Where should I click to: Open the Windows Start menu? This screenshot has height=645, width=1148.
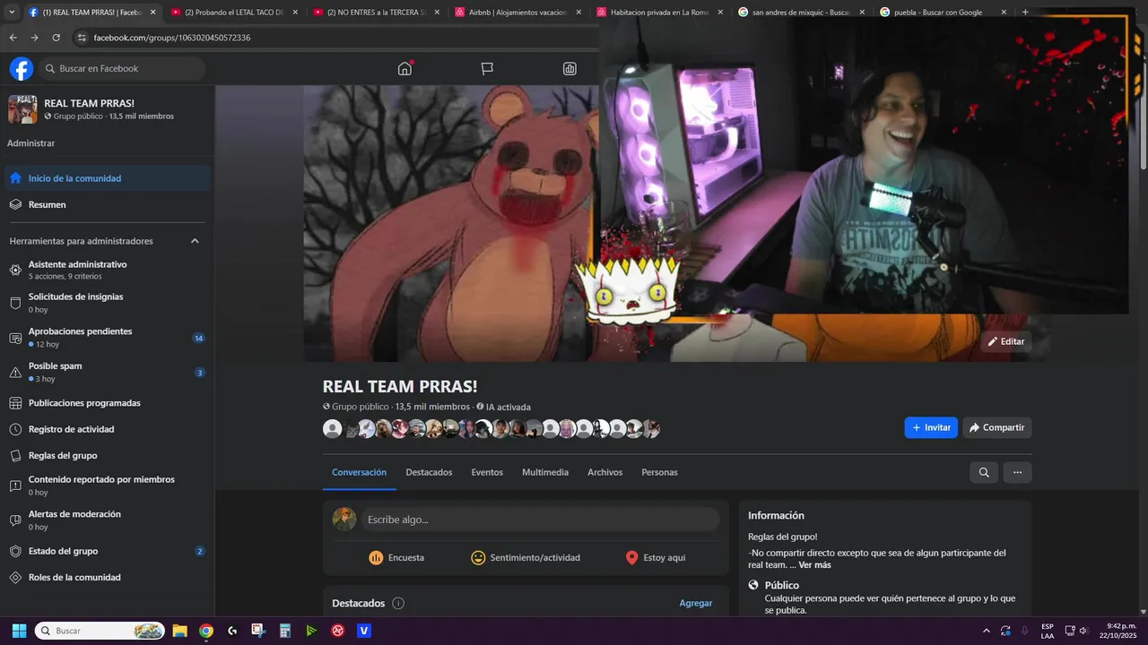(x=19, y=631)
